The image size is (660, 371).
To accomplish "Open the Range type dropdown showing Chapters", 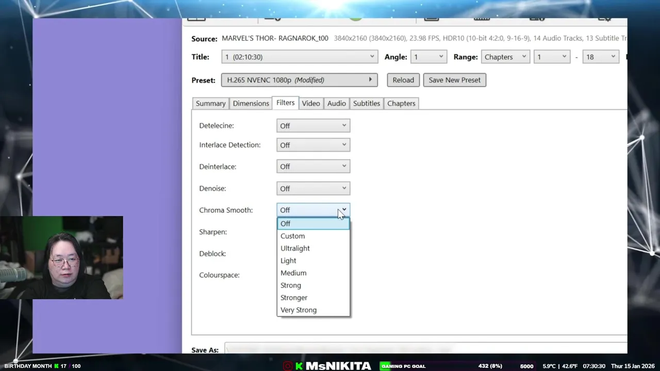I will pyautogui.click(x=505, y=57).
